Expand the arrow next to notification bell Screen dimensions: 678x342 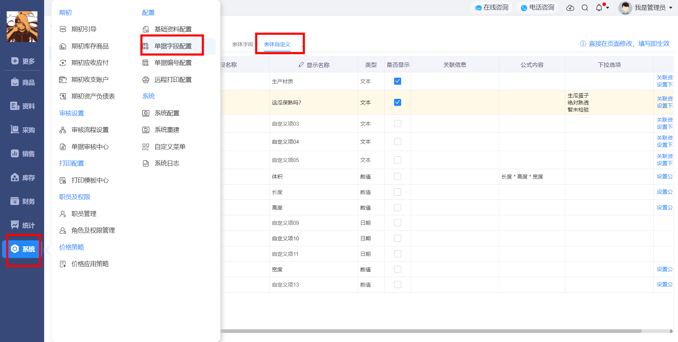coord(608,8)
